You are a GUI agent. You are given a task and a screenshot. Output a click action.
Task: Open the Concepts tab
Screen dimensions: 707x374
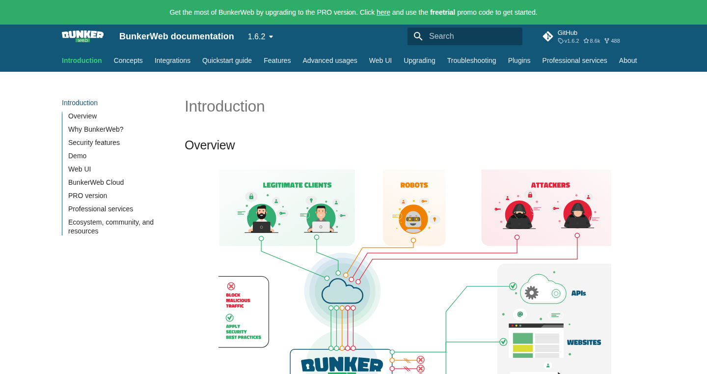(128, 60)
